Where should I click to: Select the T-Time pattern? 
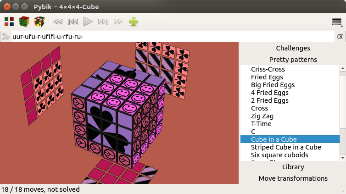[290, 124]
